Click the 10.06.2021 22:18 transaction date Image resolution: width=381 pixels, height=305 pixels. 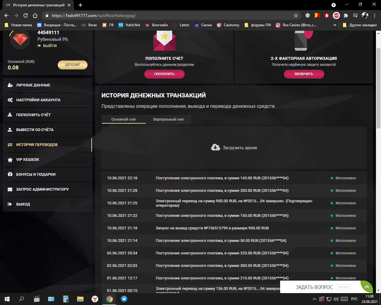(122, 178)
